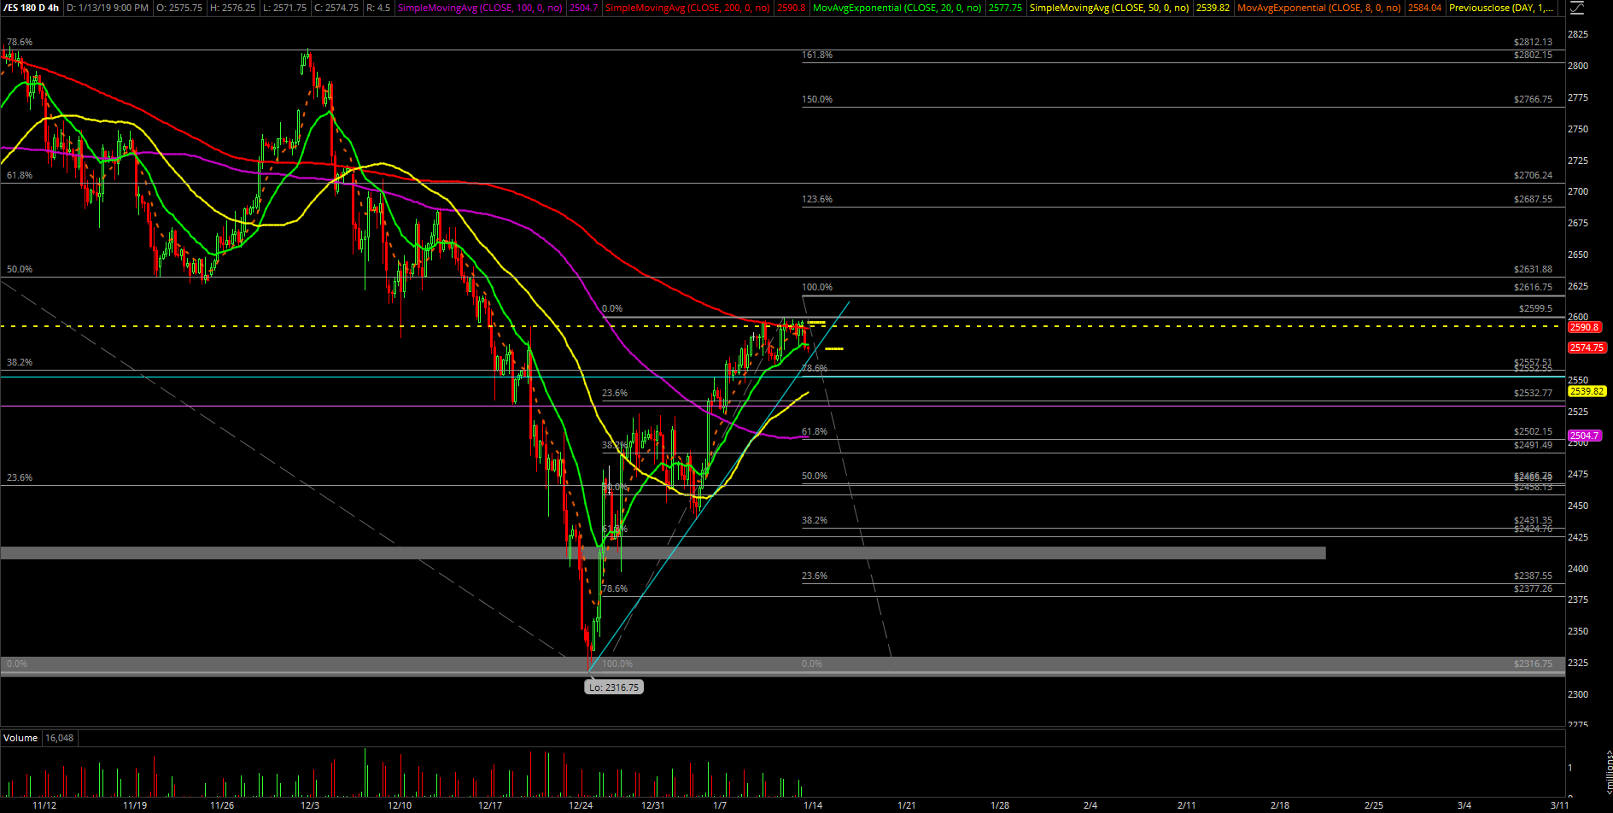1613x813 pixels.
Task: Click the $2491.49 price level label
Action: [1533, 445]
